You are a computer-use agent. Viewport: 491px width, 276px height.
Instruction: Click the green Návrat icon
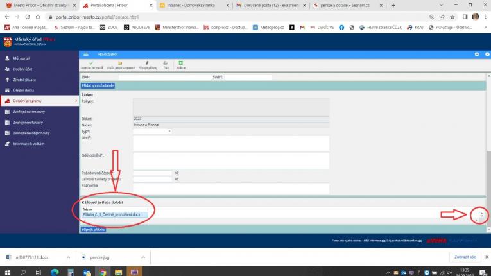pos(181,63)
